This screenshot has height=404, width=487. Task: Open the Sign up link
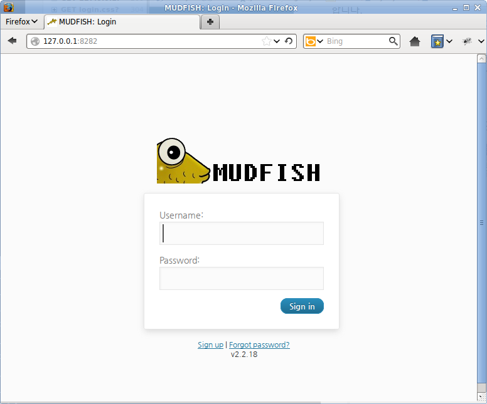click(211, 344)
